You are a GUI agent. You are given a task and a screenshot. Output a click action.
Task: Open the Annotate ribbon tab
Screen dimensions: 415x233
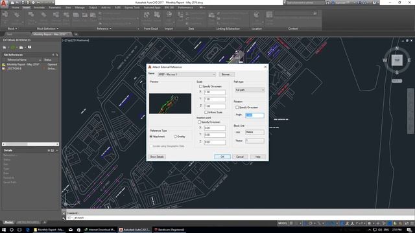[x=39, y=8]
